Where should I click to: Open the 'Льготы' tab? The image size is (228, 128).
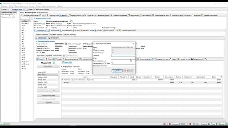pyautogui.click(x=98, y=31)
